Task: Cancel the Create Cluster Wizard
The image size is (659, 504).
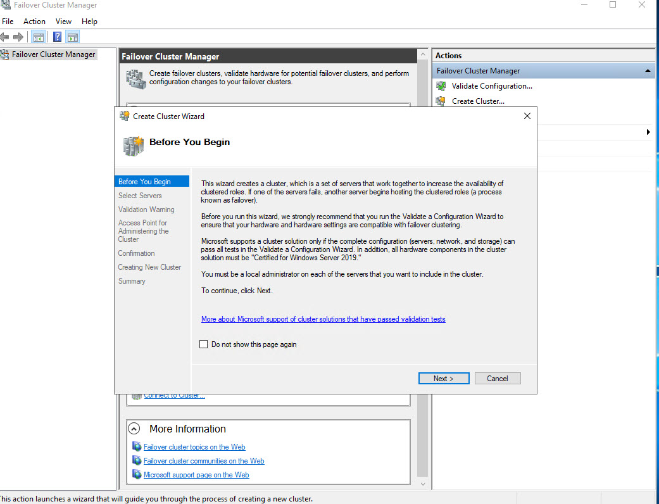Action: pyautogui.click(x=497, y=379)
